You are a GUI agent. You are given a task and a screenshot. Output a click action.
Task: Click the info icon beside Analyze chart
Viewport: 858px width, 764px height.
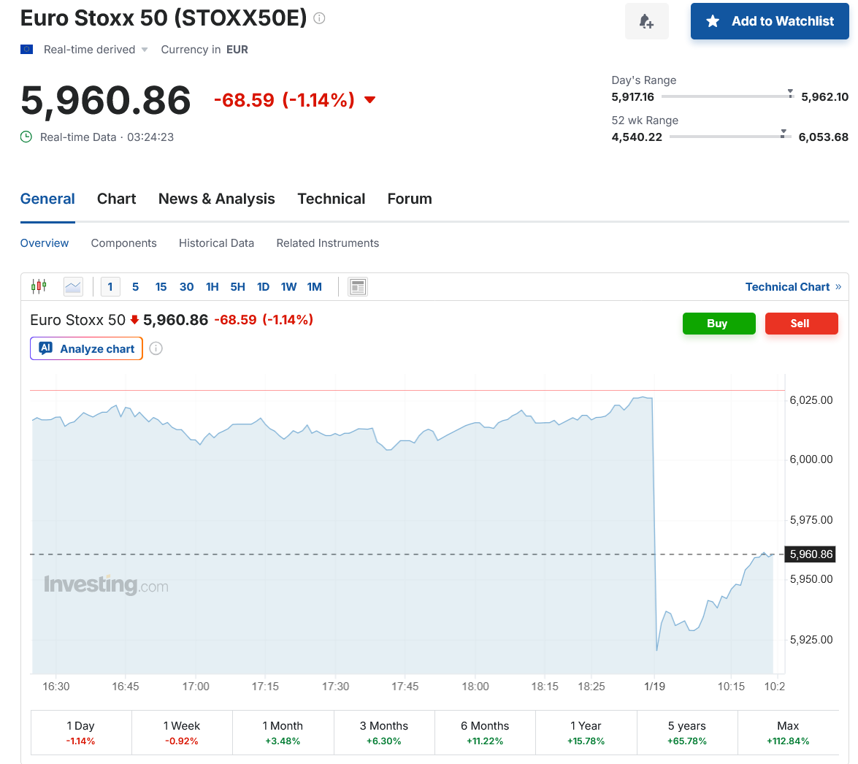pyautogui.click(x=156, y=348)
